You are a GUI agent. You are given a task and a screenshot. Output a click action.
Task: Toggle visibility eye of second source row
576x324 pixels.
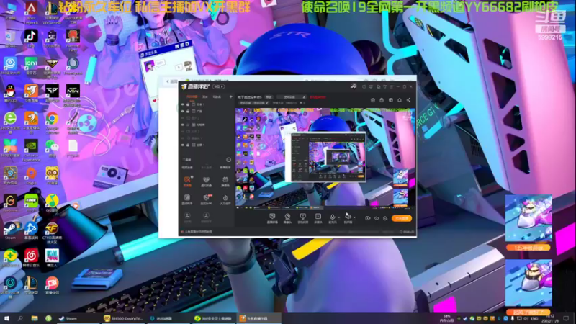click(x=183, y=112)
